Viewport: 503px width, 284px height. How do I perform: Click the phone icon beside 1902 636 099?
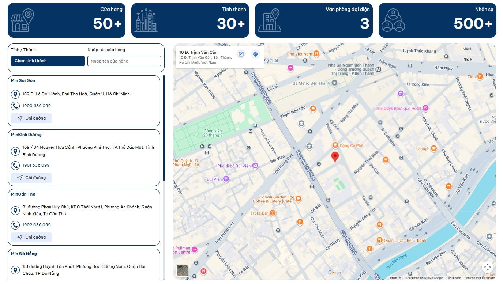[x=15, y=225]
